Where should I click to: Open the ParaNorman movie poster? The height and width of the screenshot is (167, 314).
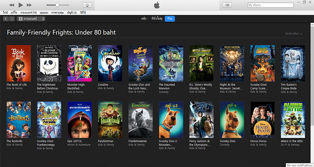pos(110,120)
